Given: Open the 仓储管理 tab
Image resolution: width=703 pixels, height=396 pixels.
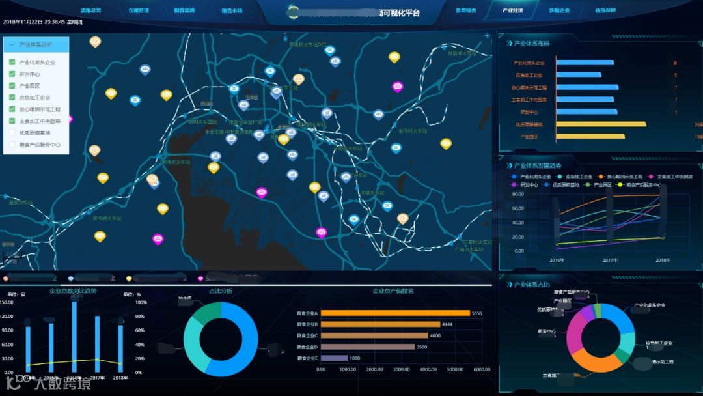Looking at the screenshot, I should (139, 10).
